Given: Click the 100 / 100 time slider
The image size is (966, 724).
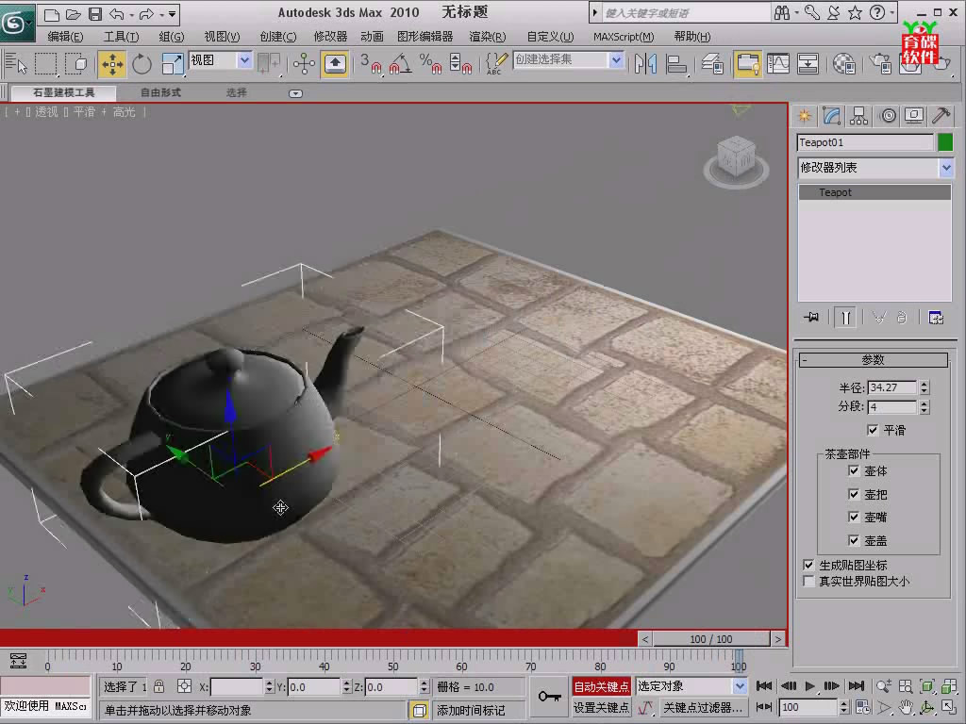Looking at the screenshot, I should click(711, 639).
